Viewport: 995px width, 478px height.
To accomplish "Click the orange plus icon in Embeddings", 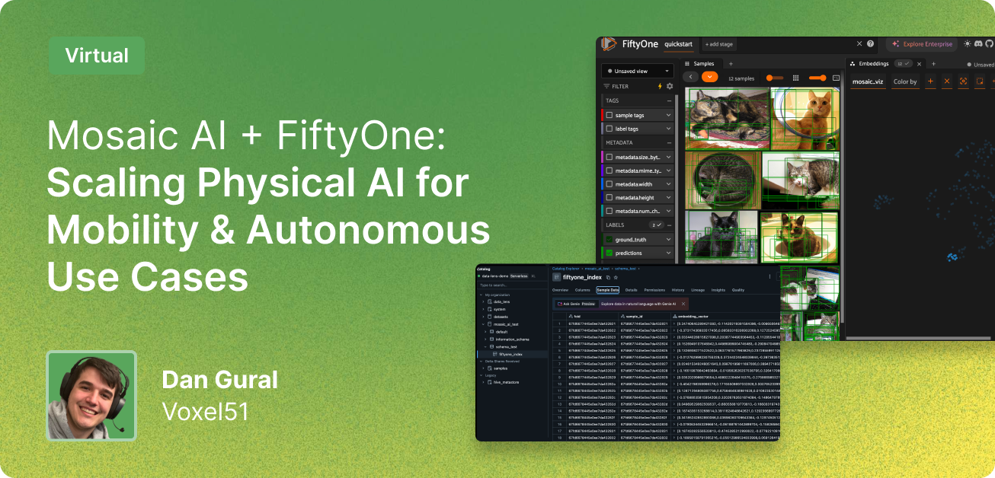I will pos(930,81).
